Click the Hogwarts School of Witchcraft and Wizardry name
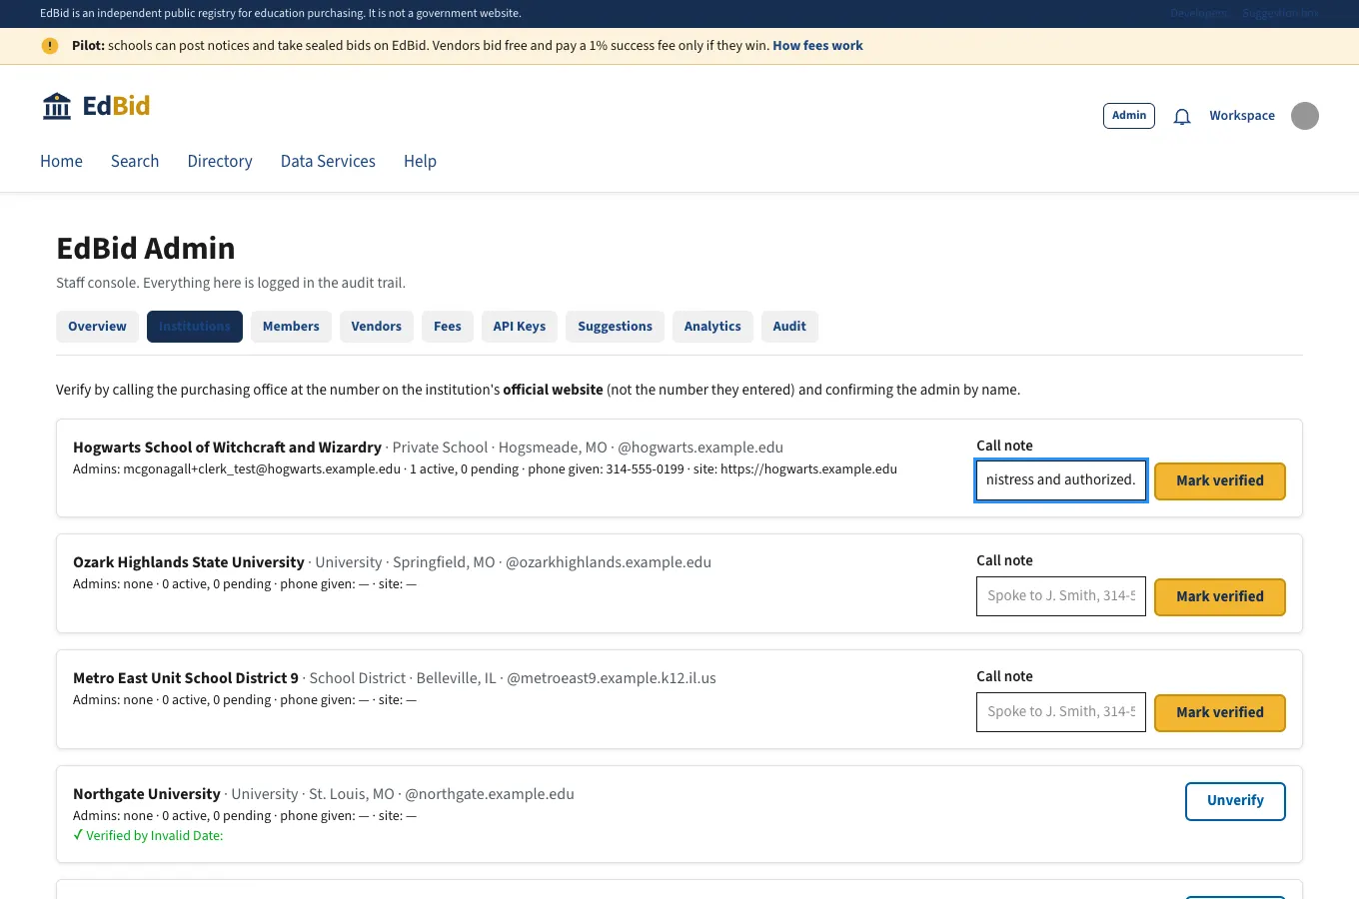Screen dimensions: 1359x899 tap(227, 448)
